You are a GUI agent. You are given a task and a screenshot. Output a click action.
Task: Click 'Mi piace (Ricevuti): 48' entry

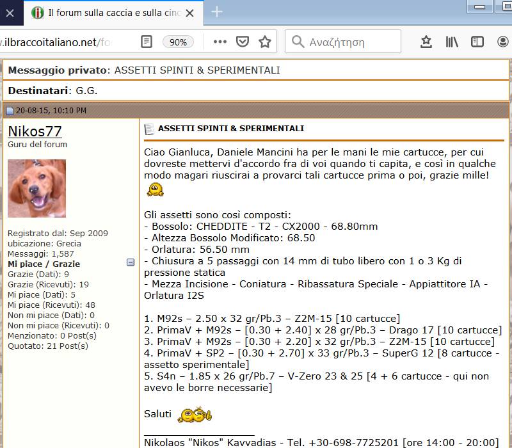tap(51, 305)
